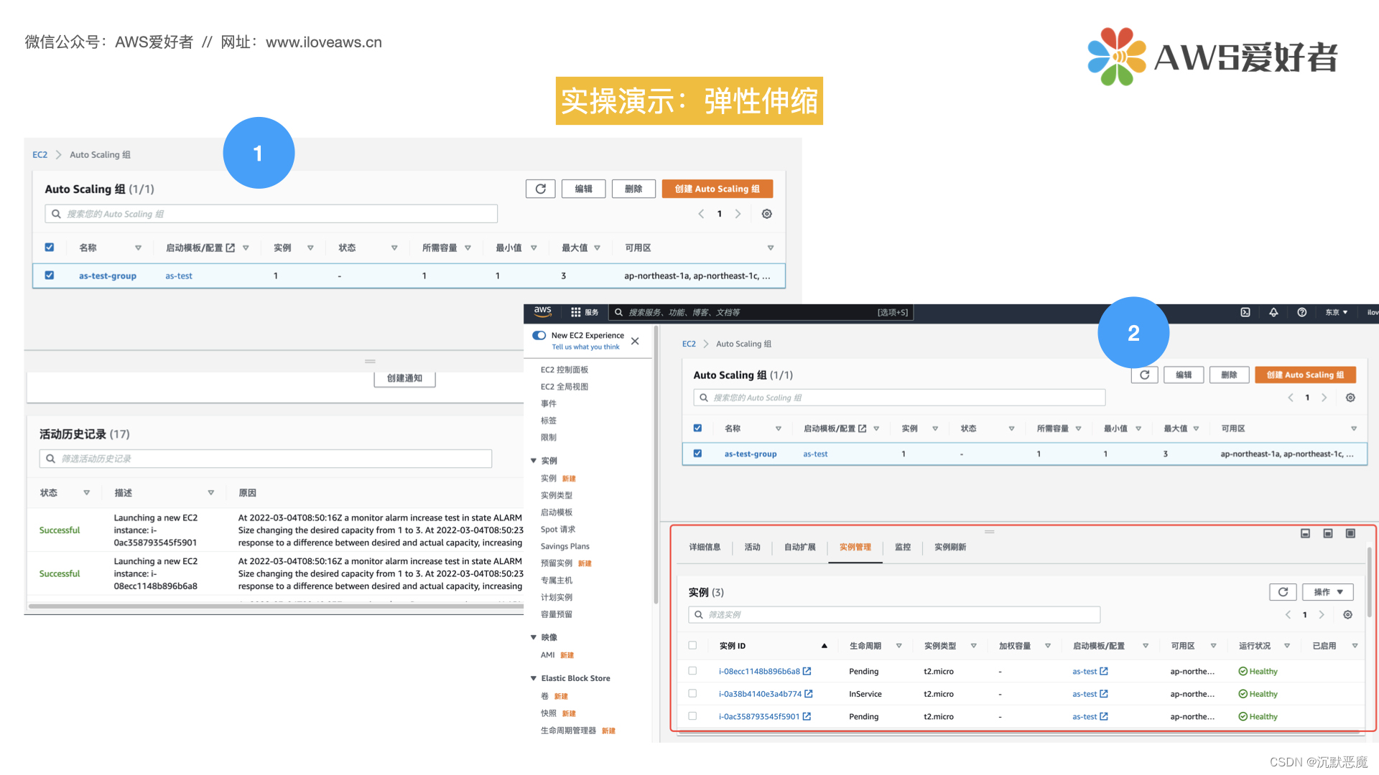This screenshot has height=775, width=1379.
Task: Click the 筛选实例 filter field
Action: [894, 615]
